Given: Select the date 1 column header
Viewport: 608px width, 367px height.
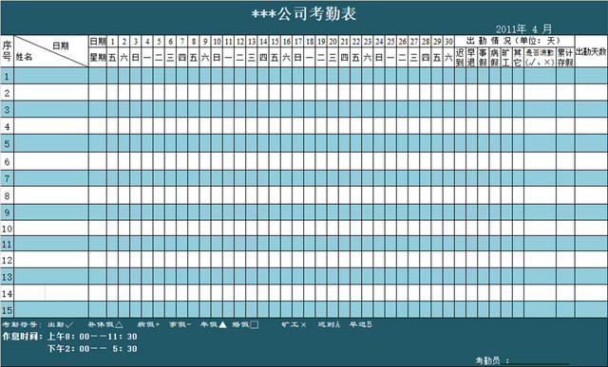Looking at the screenshot, I should pyautogui.click(x=112, y=42).
